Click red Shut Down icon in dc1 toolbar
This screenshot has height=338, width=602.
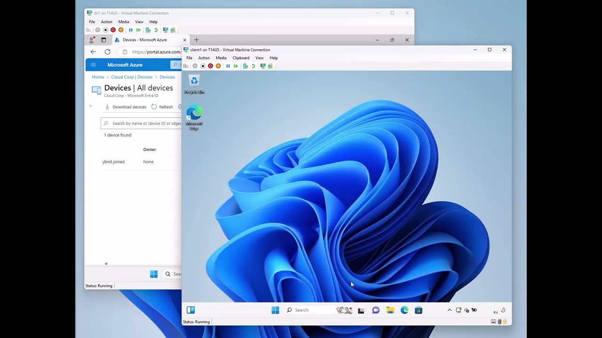coord(113,30)
